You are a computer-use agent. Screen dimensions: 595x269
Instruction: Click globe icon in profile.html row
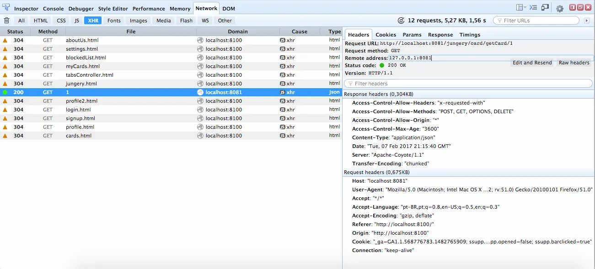(x=200, y=127)
